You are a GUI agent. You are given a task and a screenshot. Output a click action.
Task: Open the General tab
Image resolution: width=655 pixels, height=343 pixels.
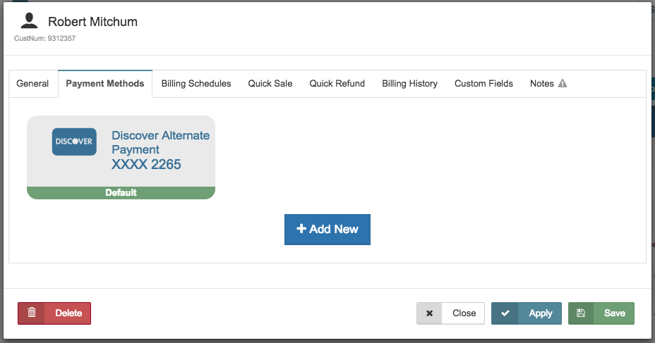click(x=32, y=83)
